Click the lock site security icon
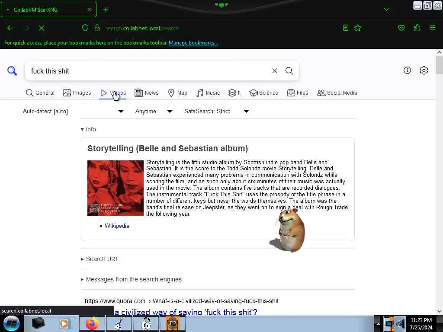 point(97,28)
